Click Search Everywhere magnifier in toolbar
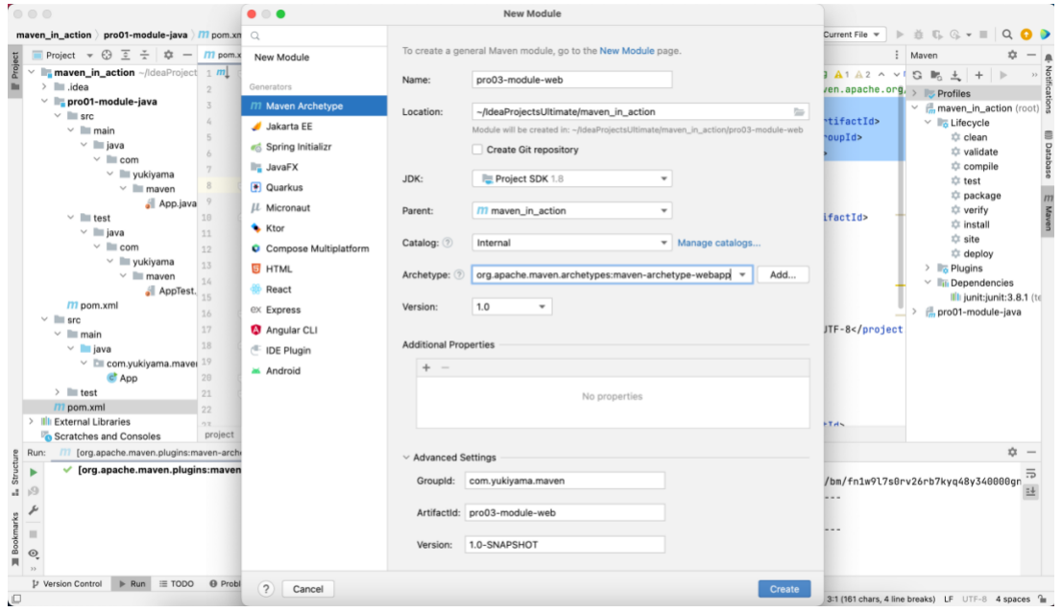 pyautogui.click(x=1007, y=35)
